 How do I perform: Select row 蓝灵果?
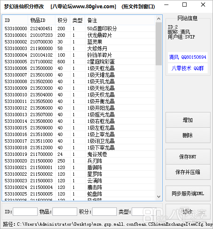pos(79,42)
